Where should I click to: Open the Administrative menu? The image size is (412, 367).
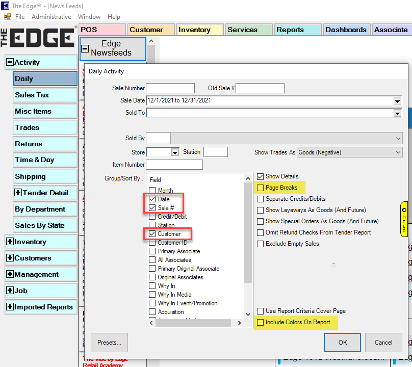coord(51,17)
